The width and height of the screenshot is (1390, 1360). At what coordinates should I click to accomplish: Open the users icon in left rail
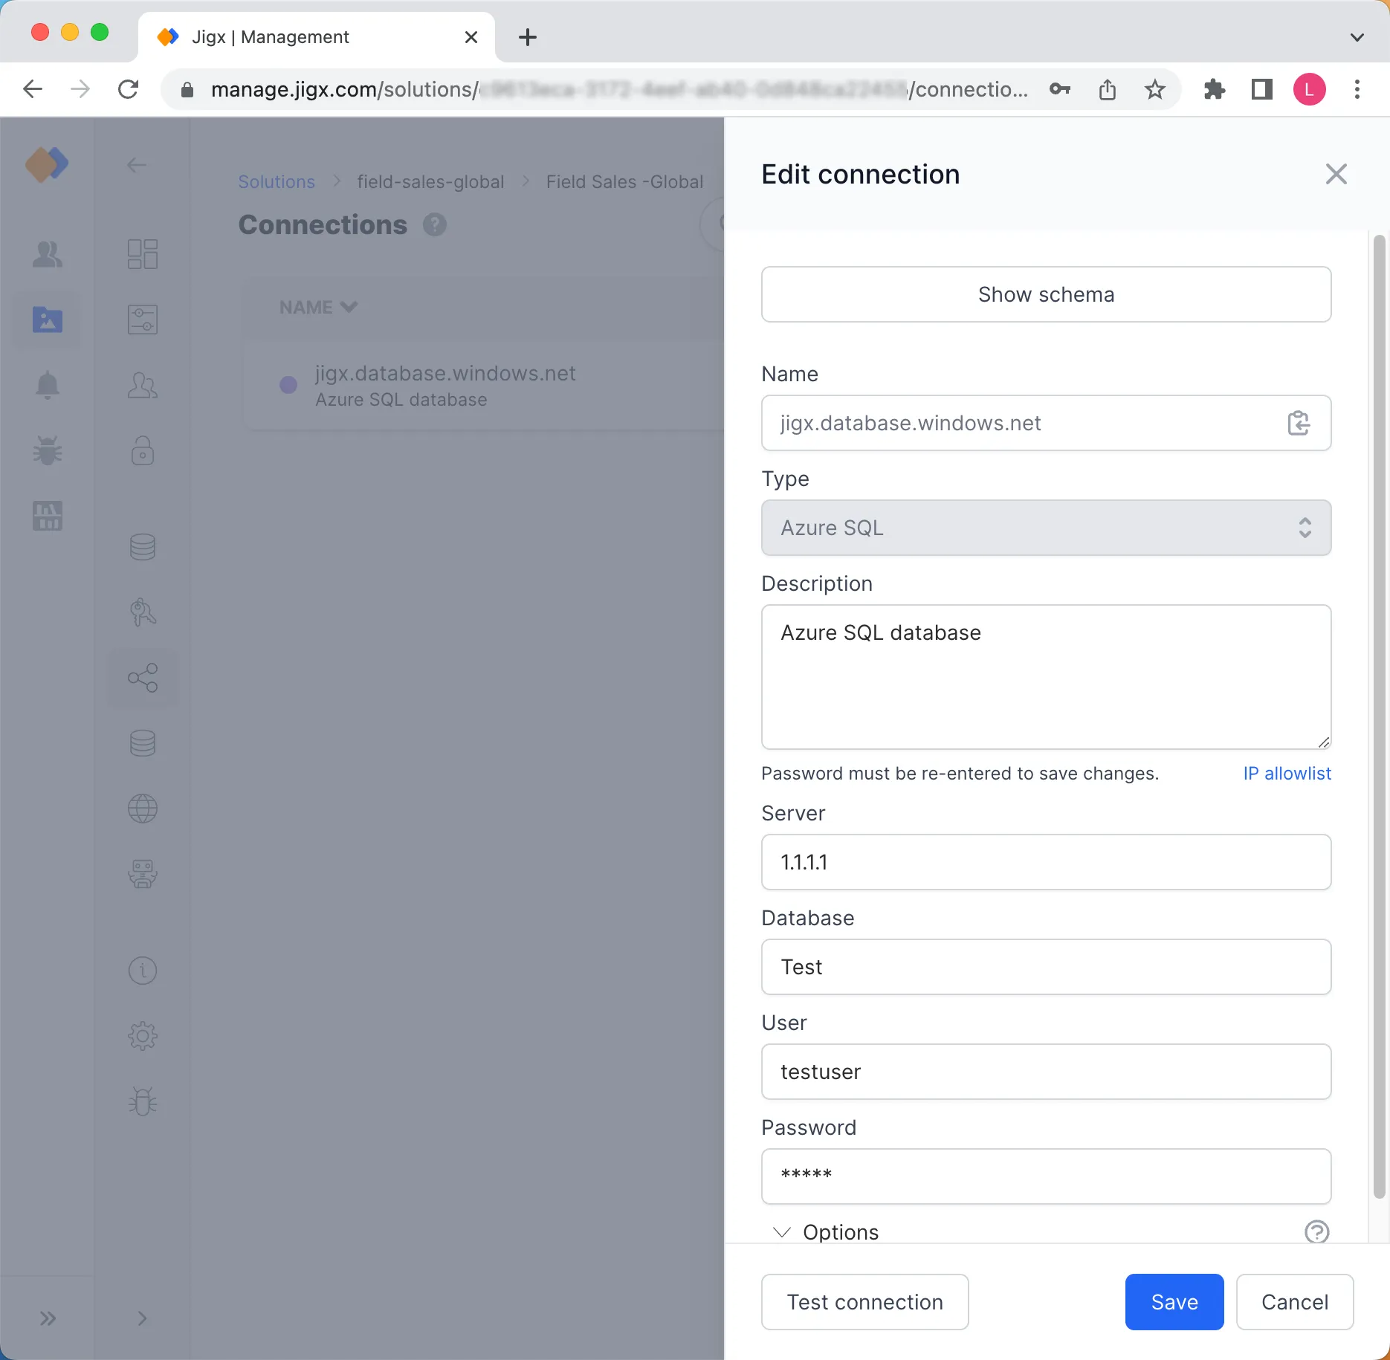pyautogui.click(x=48, y=254)
